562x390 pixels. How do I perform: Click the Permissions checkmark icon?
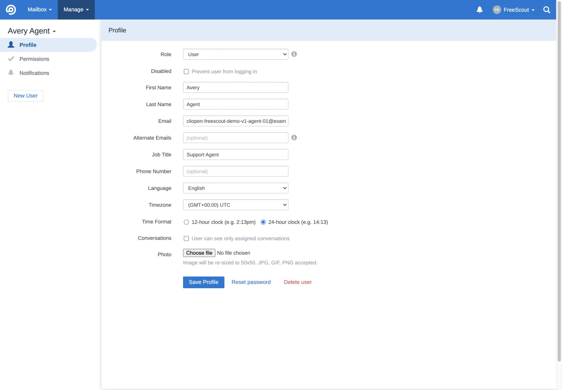pyautogui.click(x=11, y=59)
